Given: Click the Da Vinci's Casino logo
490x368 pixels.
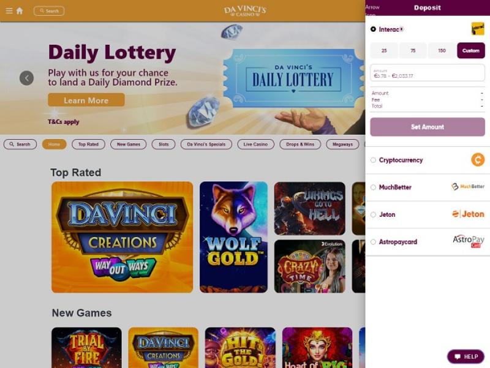Looking at the screenshot, I should pyautogui.click(x=245, y=11).
